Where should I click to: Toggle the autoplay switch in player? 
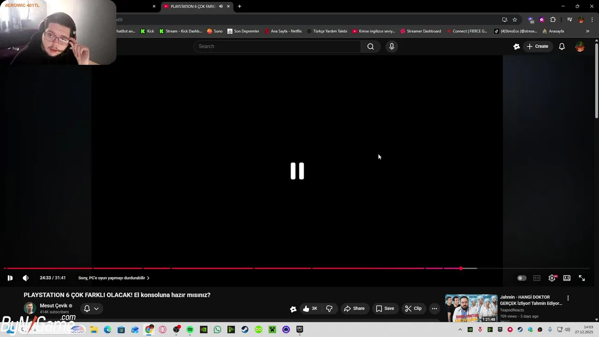[522, 278]
